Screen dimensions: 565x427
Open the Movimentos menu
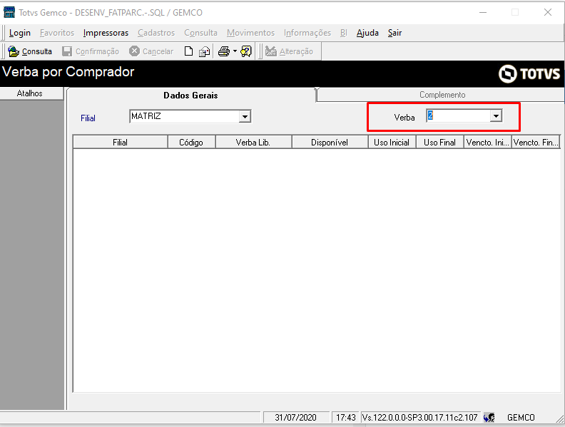tap(250, 33)
